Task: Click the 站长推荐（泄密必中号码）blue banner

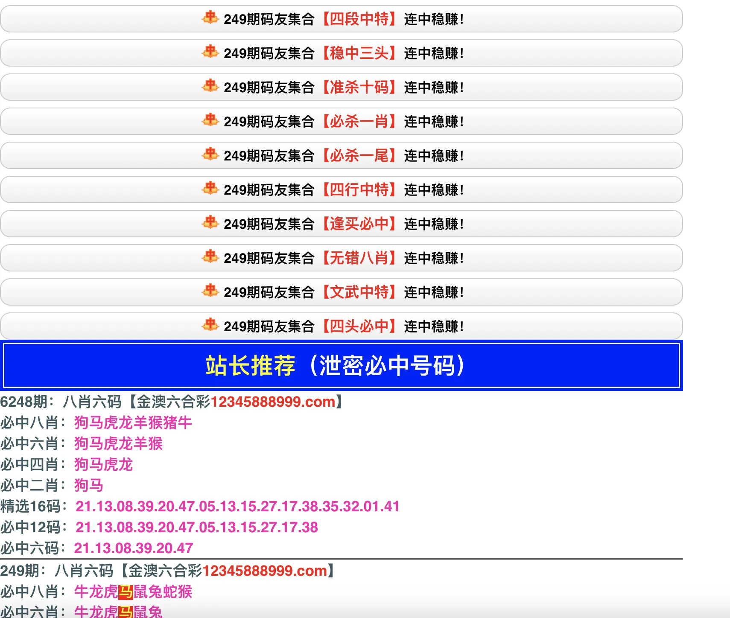Action: (x=341, y=365)
